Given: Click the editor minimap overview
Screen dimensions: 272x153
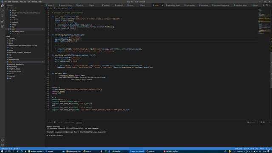Looking at the screenshot, I should pos(264,22).
